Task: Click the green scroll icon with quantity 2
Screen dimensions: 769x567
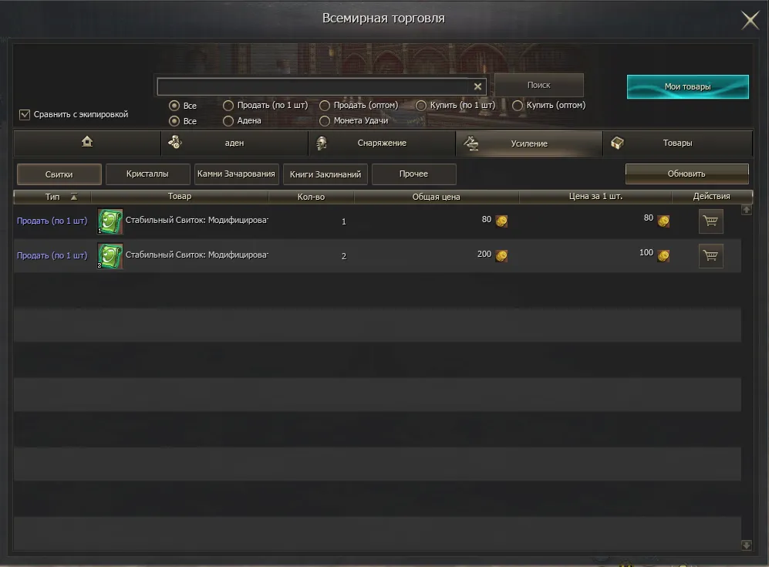Action: [110, 255]
